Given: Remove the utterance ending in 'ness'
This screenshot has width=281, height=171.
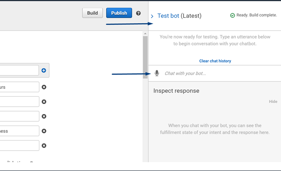Looking at the screenshot, I should [44, 131].
